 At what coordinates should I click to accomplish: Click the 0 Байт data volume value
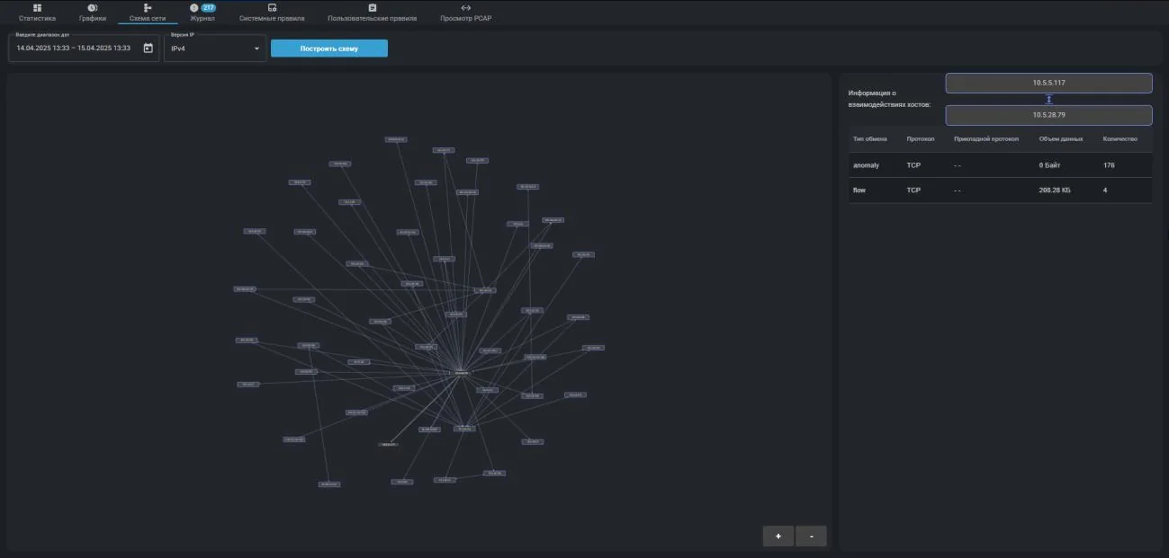coord(1051,165)
